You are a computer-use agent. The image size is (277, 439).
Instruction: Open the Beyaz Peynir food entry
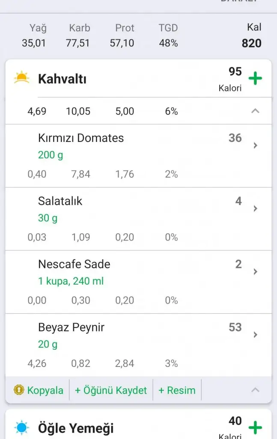71,328
